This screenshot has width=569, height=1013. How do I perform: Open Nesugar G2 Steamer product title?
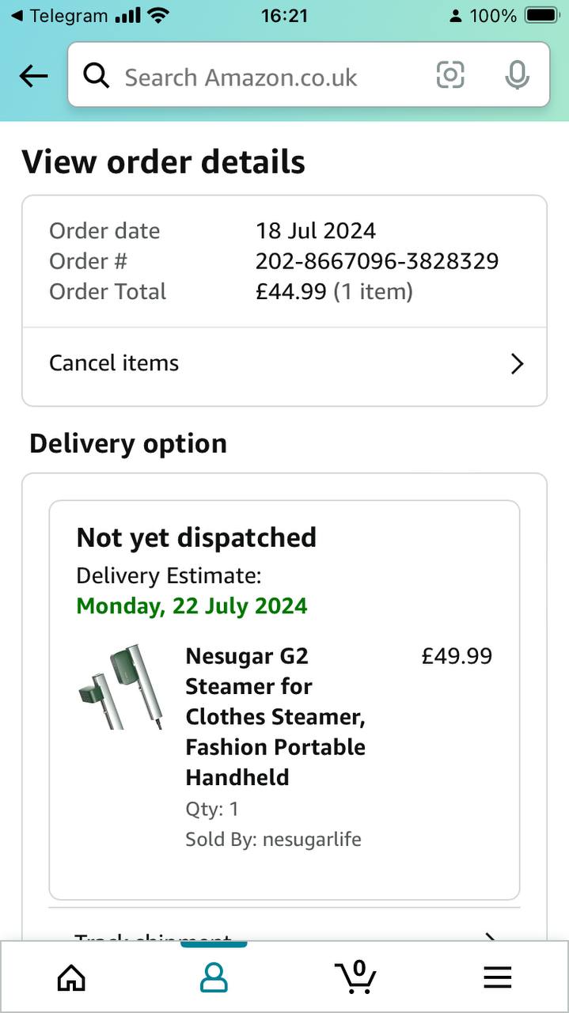click(275, 716)
